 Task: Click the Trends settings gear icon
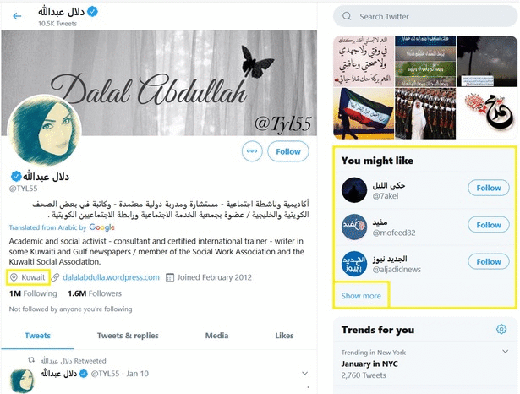point(501,329)
